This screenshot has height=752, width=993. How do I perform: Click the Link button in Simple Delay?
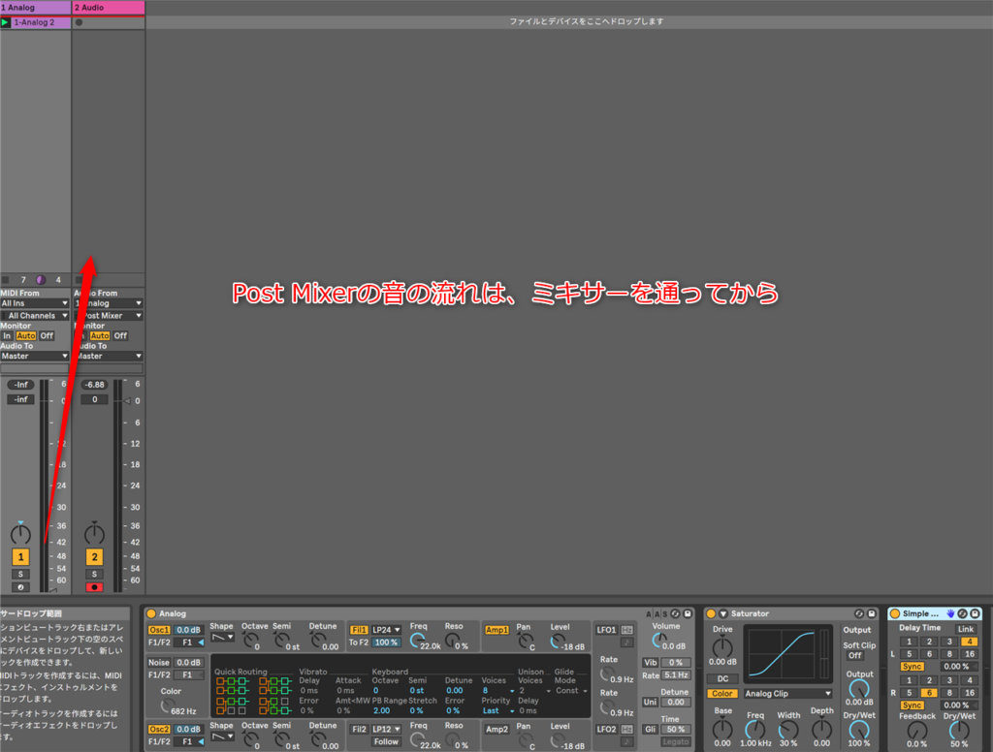[x=965, y=629]
